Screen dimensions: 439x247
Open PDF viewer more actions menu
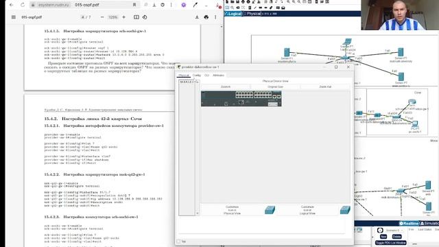coord(215,17)
